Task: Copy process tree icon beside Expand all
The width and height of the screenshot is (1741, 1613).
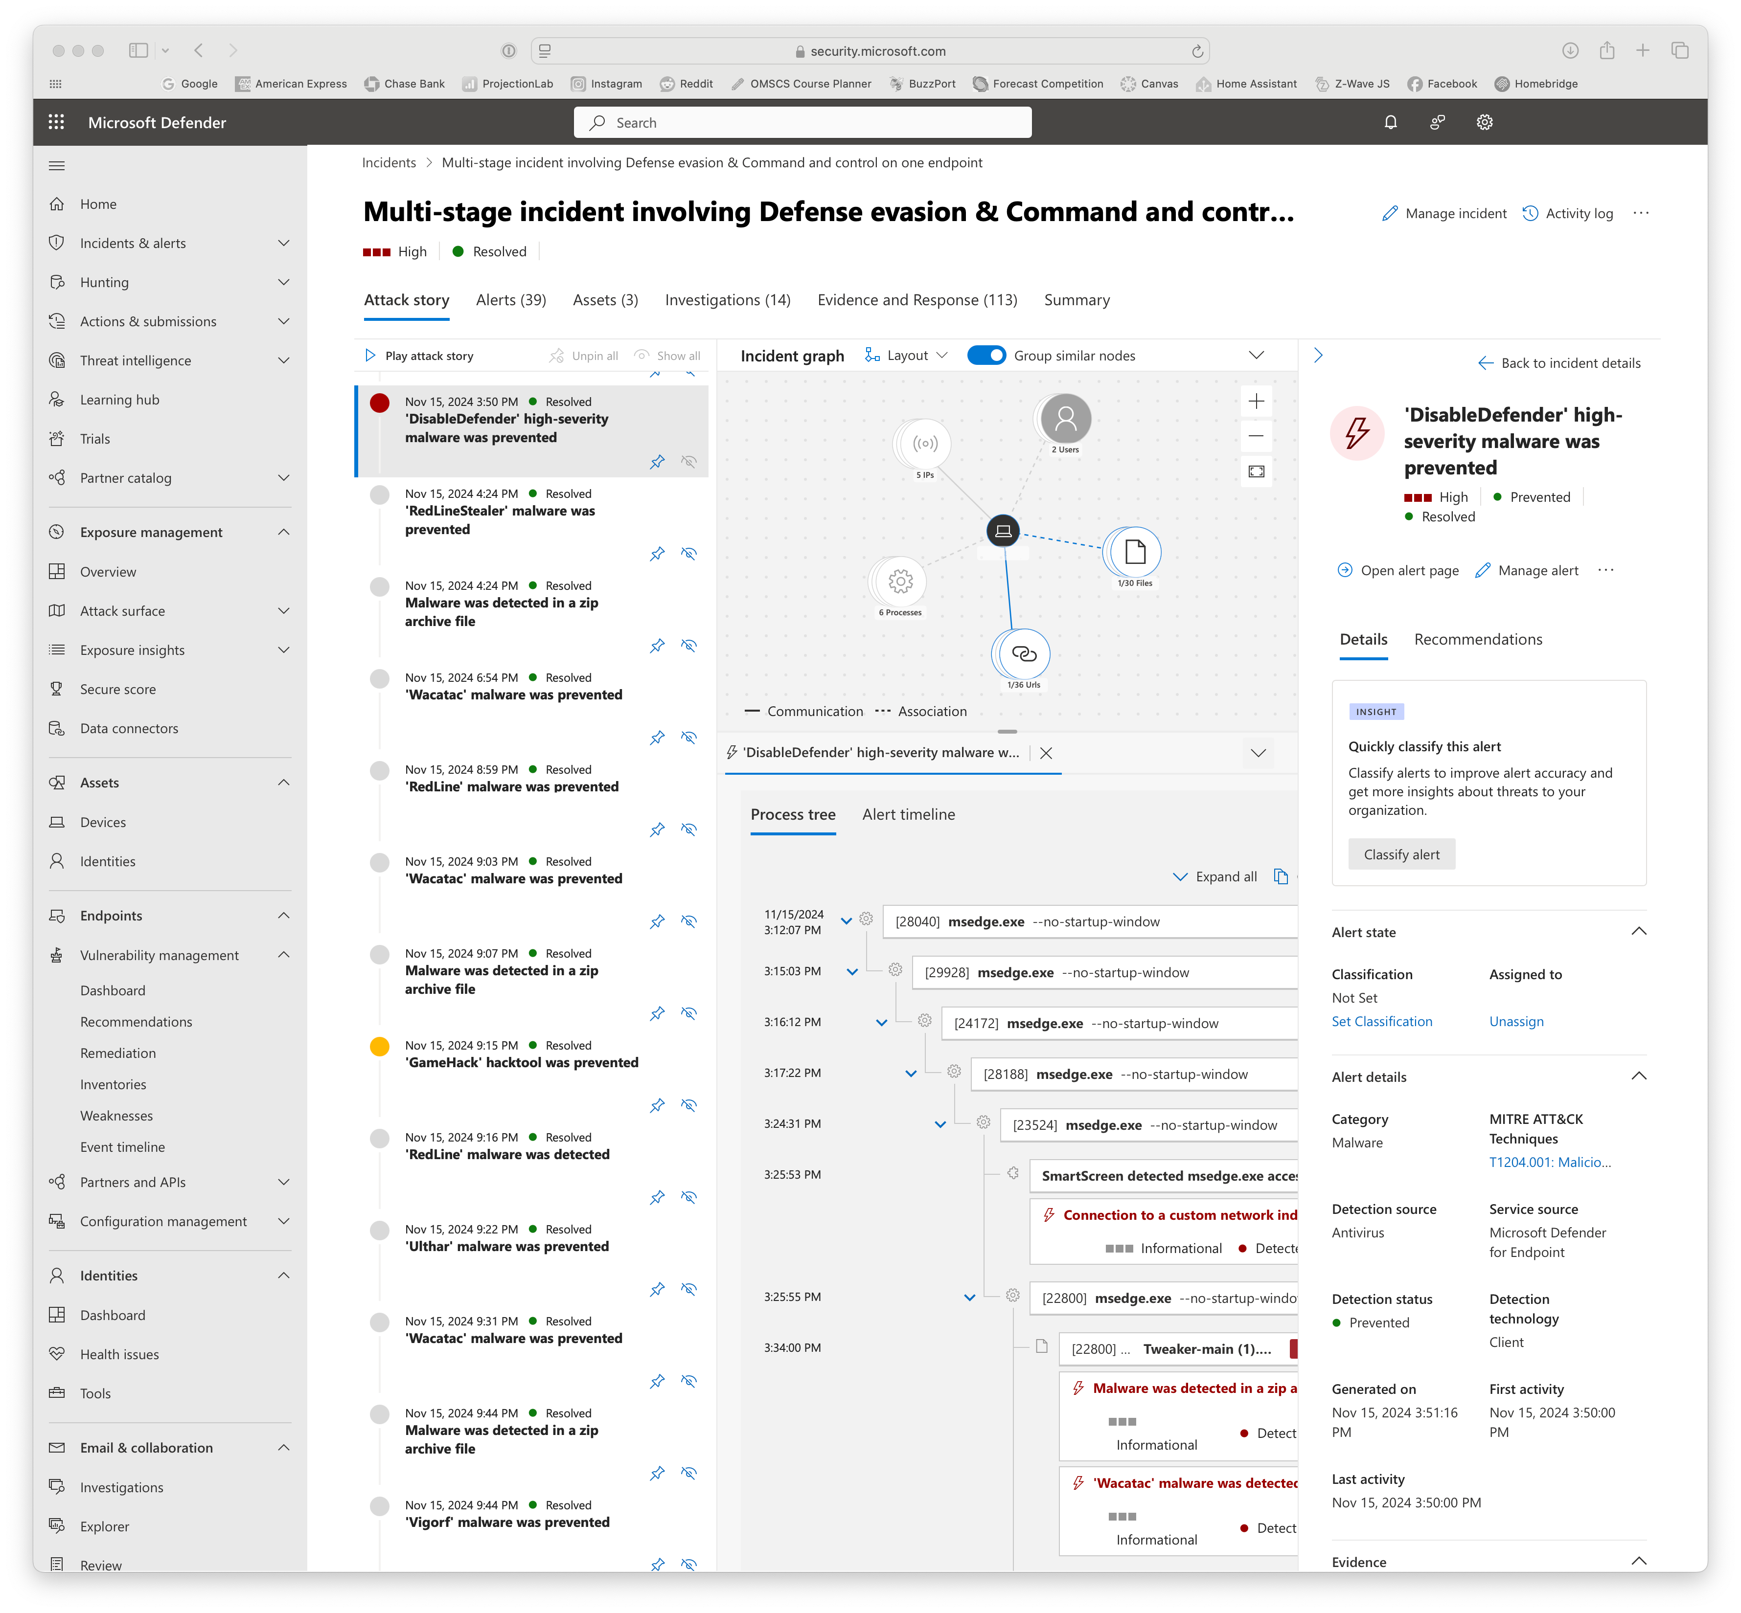Action: (1281, 876)
